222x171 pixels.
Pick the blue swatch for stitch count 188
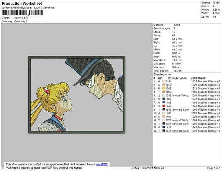point(164,102)
